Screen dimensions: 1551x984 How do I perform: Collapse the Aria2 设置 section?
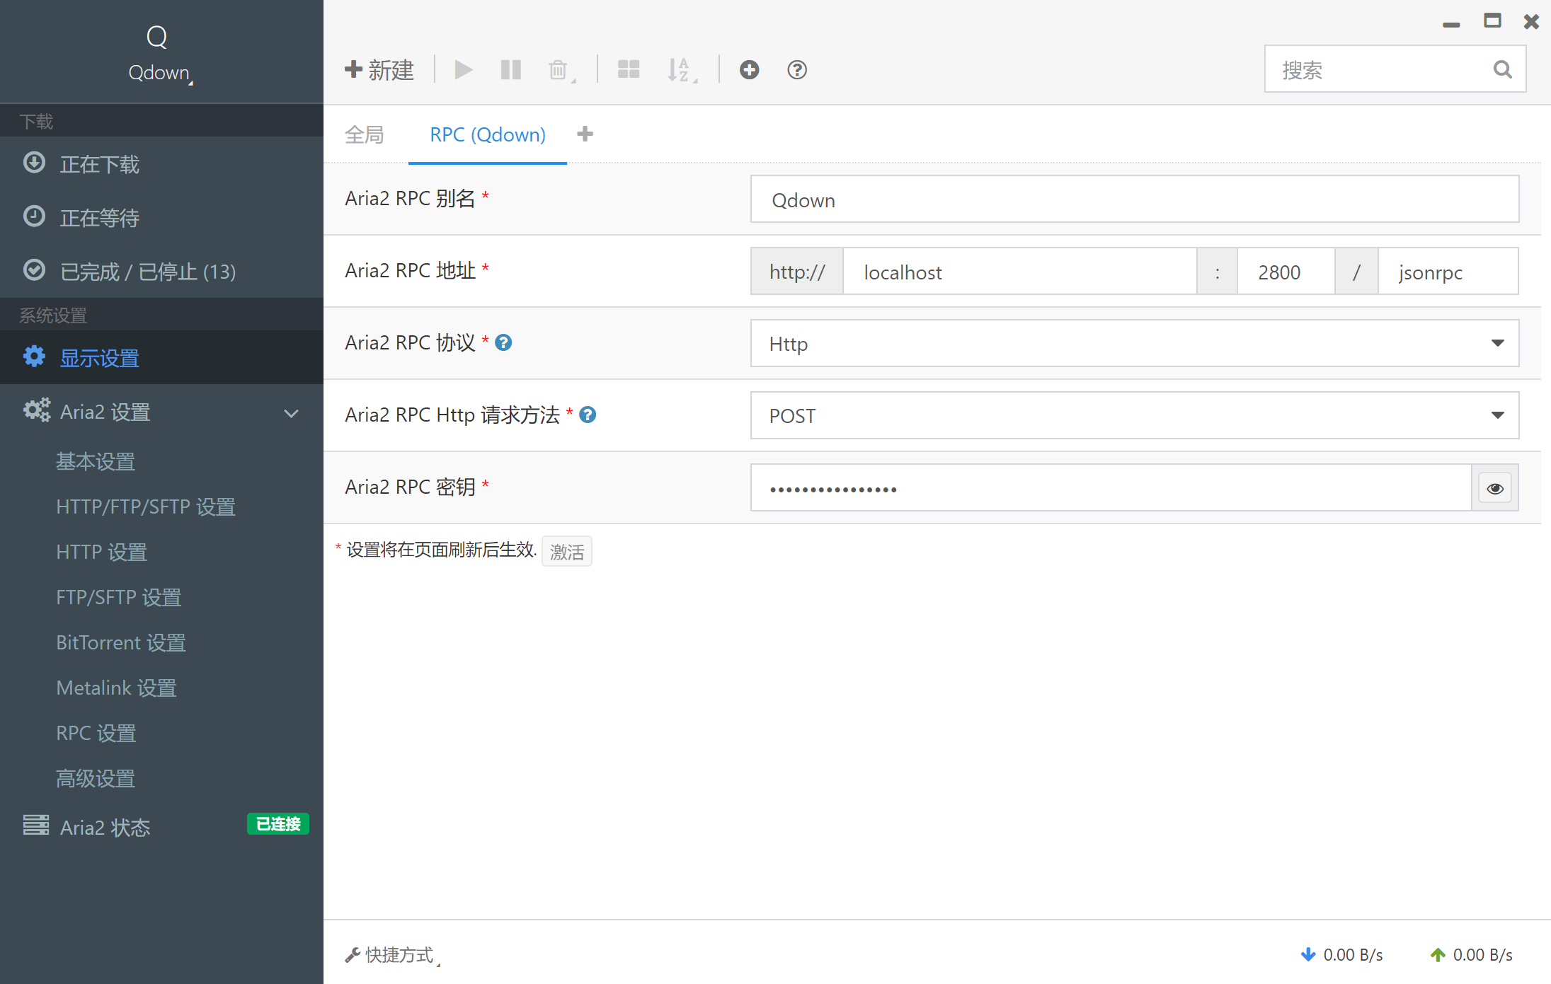pyautogui.click(x=290, y=413)
